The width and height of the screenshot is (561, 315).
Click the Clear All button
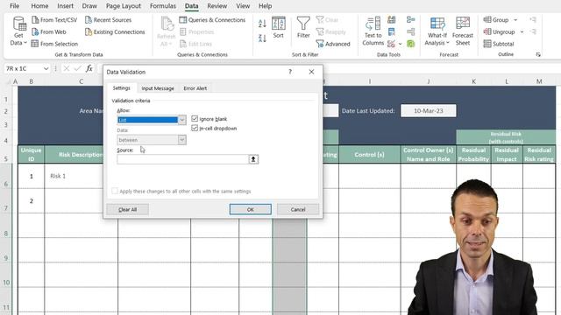[128, 209]
